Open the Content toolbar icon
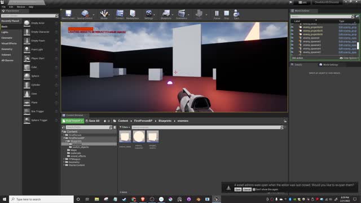 (x=120, y=15)
